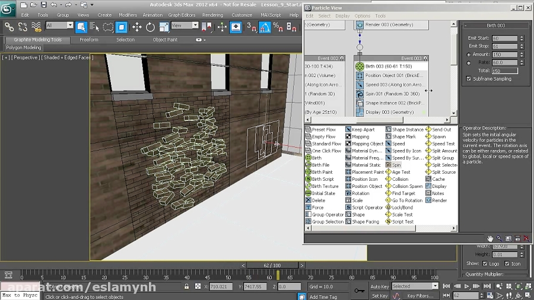
Task: Open the View reference coordinate dropdown
Action: tap(195, 25)
